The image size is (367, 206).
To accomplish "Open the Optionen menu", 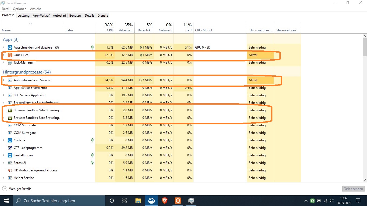I will [20, 9].
